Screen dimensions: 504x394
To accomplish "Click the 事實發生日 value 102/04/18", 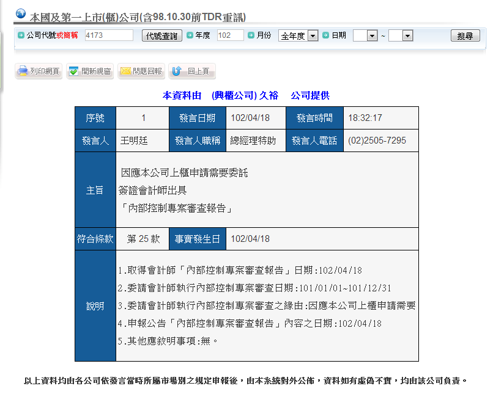I will 250,239.
